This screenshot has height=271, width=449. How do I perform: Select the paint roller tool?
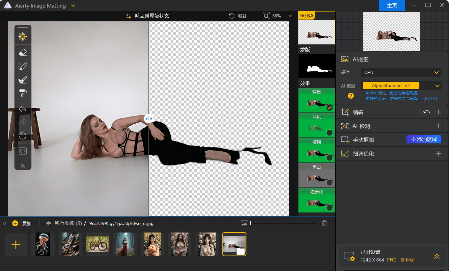click(23, 93)
